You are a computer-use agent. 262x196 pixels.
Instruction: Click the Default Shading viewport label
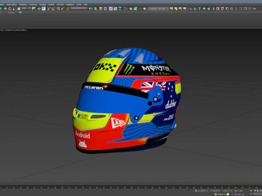[20, 30]
